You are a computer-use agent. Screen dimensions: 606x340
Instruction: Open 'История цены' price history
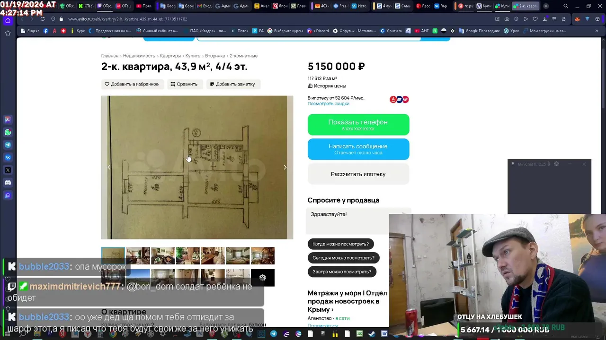327,86
